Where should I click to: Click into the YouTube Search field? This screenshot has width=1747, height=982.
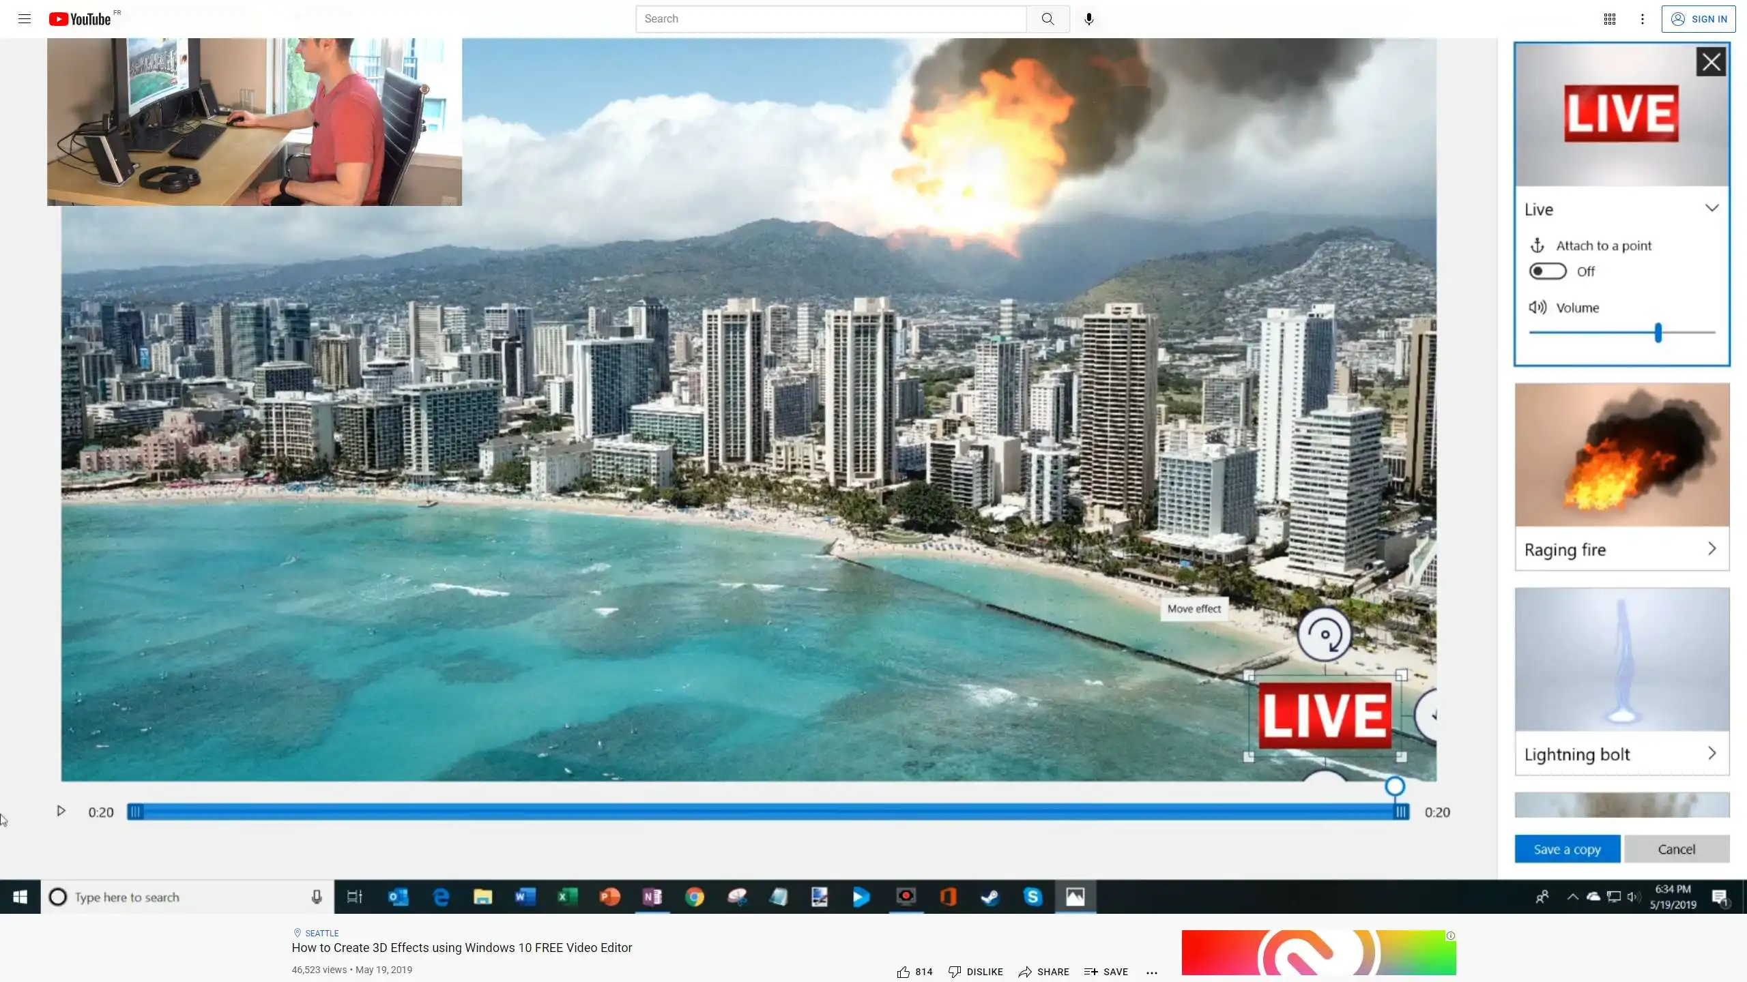pyautogui.click(x=830, y=19)
